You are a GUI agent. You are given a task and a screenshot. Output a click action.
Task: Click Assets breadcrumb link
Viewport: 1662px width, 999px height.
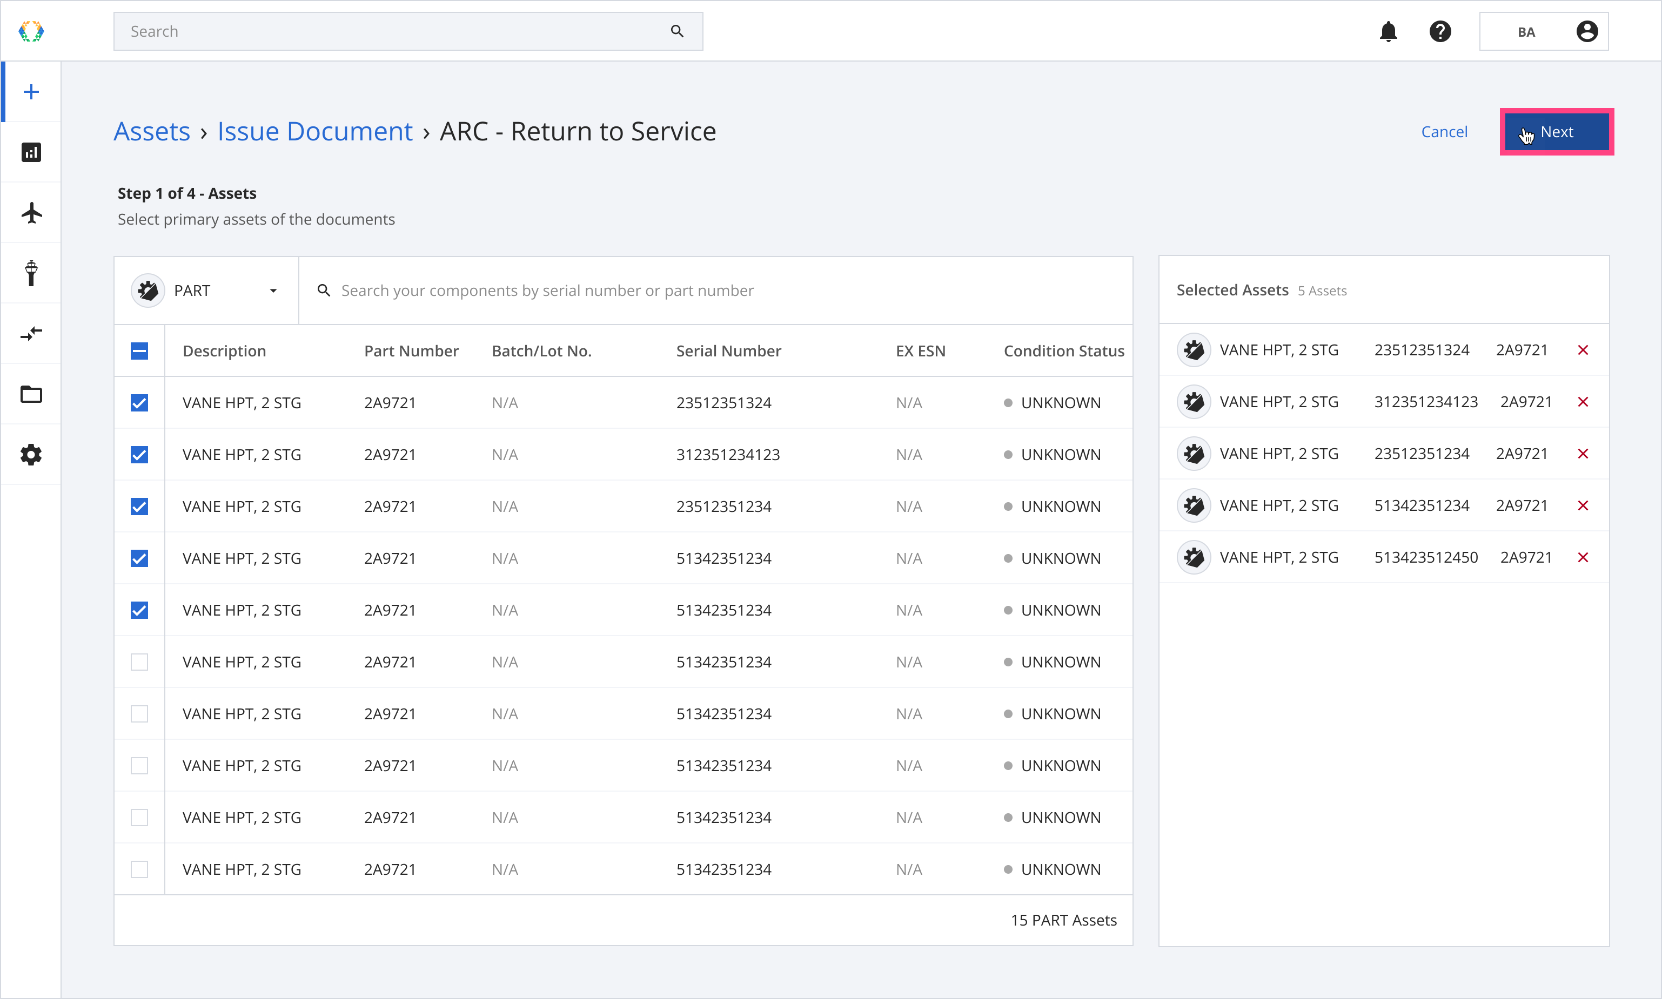pyautogui.click(x=152, y=132)
